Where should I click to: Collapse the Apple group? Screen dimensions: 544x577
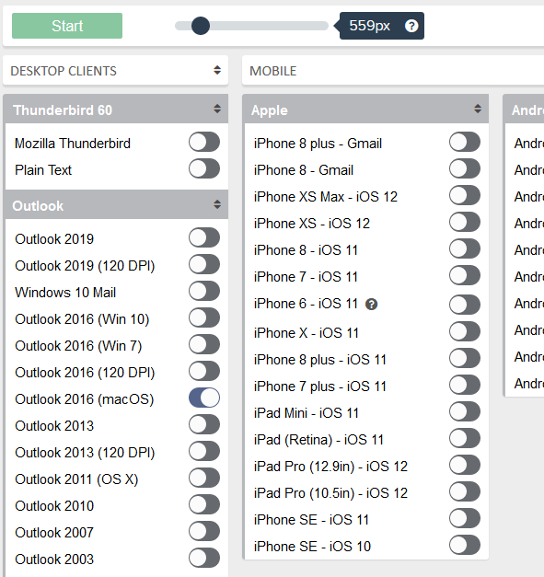[478, 109]
